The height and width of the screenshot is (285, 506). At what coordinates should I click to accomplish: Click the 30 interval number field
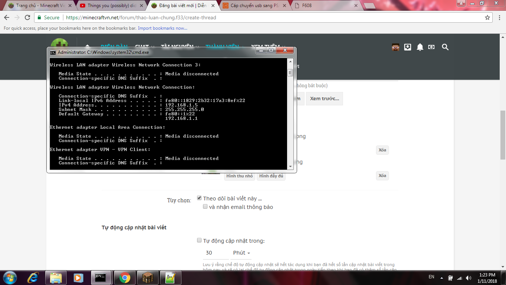point(216,253)
